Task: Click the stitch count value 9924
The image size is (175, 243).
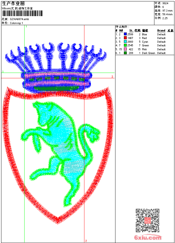Action: point(165,3)
